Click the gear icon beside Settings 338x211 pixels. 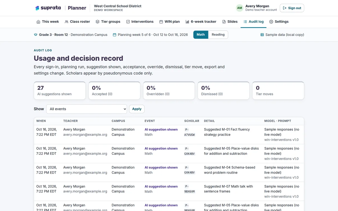271,22
